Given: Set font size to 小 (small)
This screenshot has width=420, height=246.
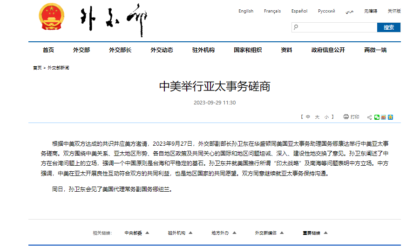Looking at the screenshot, I should 326,117.
